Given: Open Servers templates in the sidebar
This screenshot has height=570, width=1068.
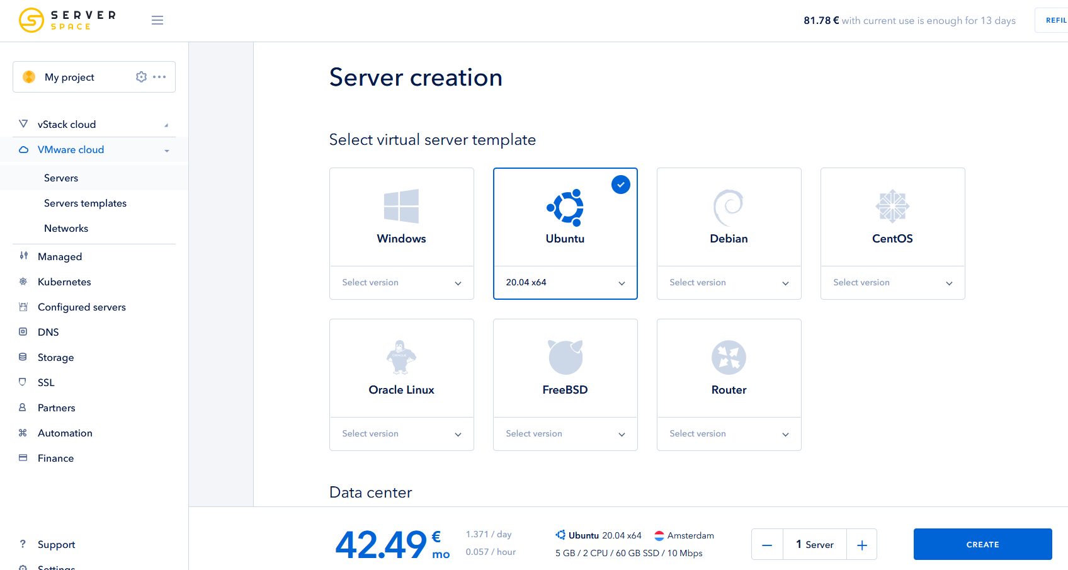Looking at the screenshot, I should (85, 203).
